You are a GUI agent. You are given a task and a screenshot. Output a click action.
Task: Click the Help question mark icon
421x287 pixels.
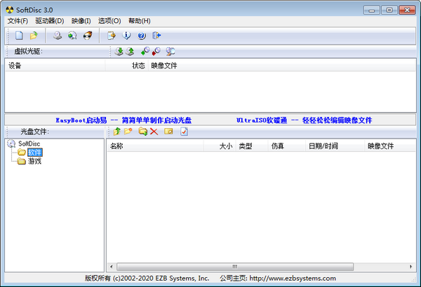point(142,36)
